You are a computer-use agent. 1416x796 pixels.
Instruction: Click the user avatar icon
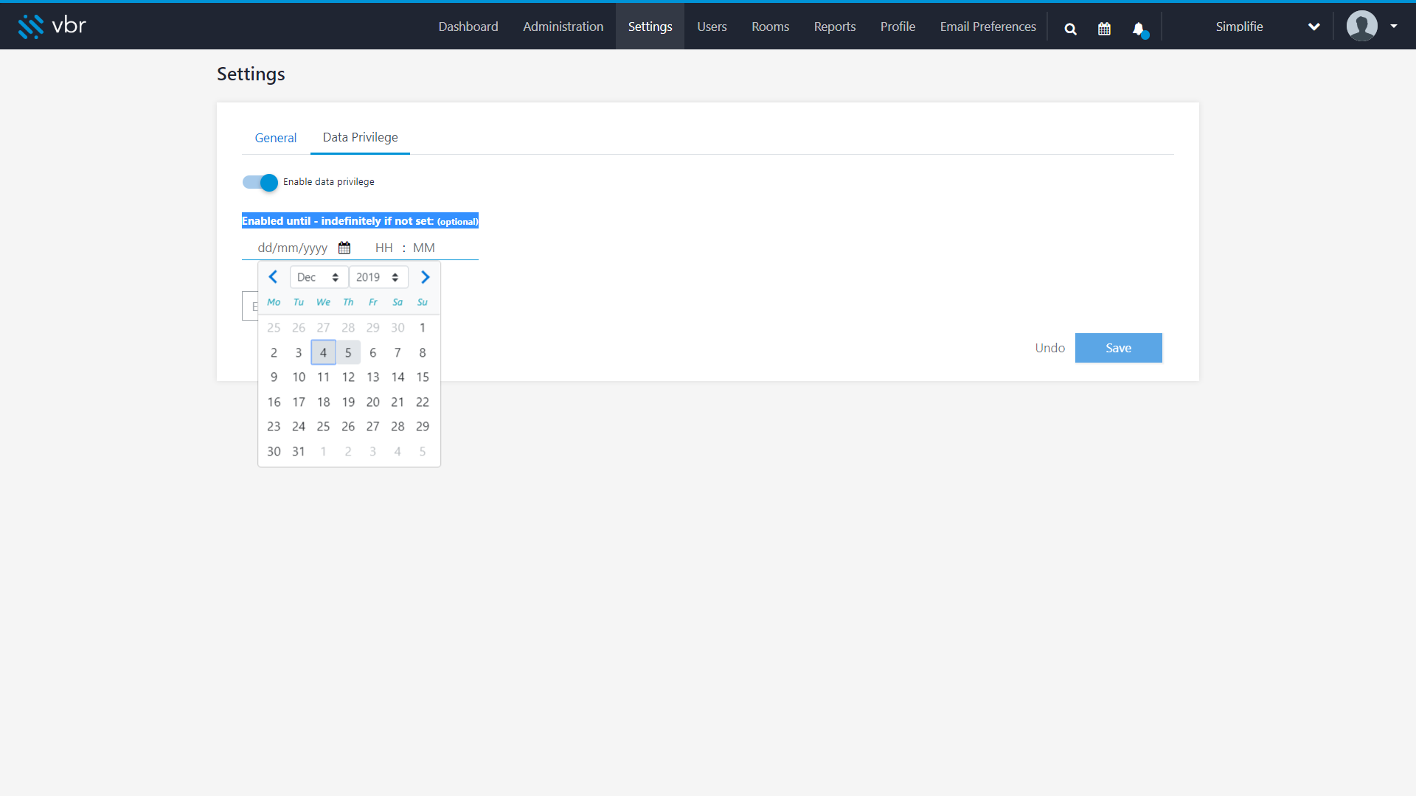pyautogui.click(x=1361, y=26)
